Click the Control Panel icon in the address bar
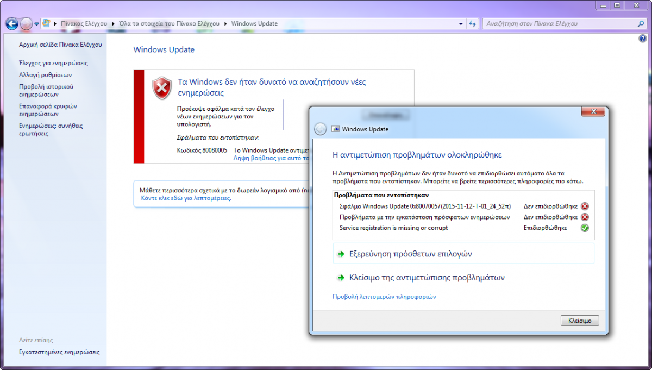This screenshot has height=370, width=652. 47,24
